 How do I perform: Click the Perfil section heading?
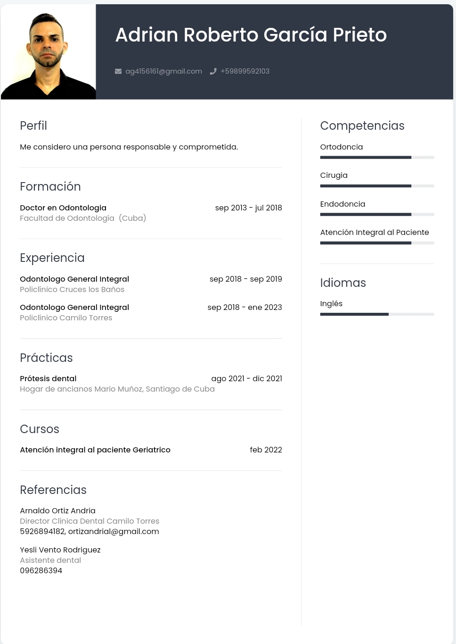coord(33,125)
